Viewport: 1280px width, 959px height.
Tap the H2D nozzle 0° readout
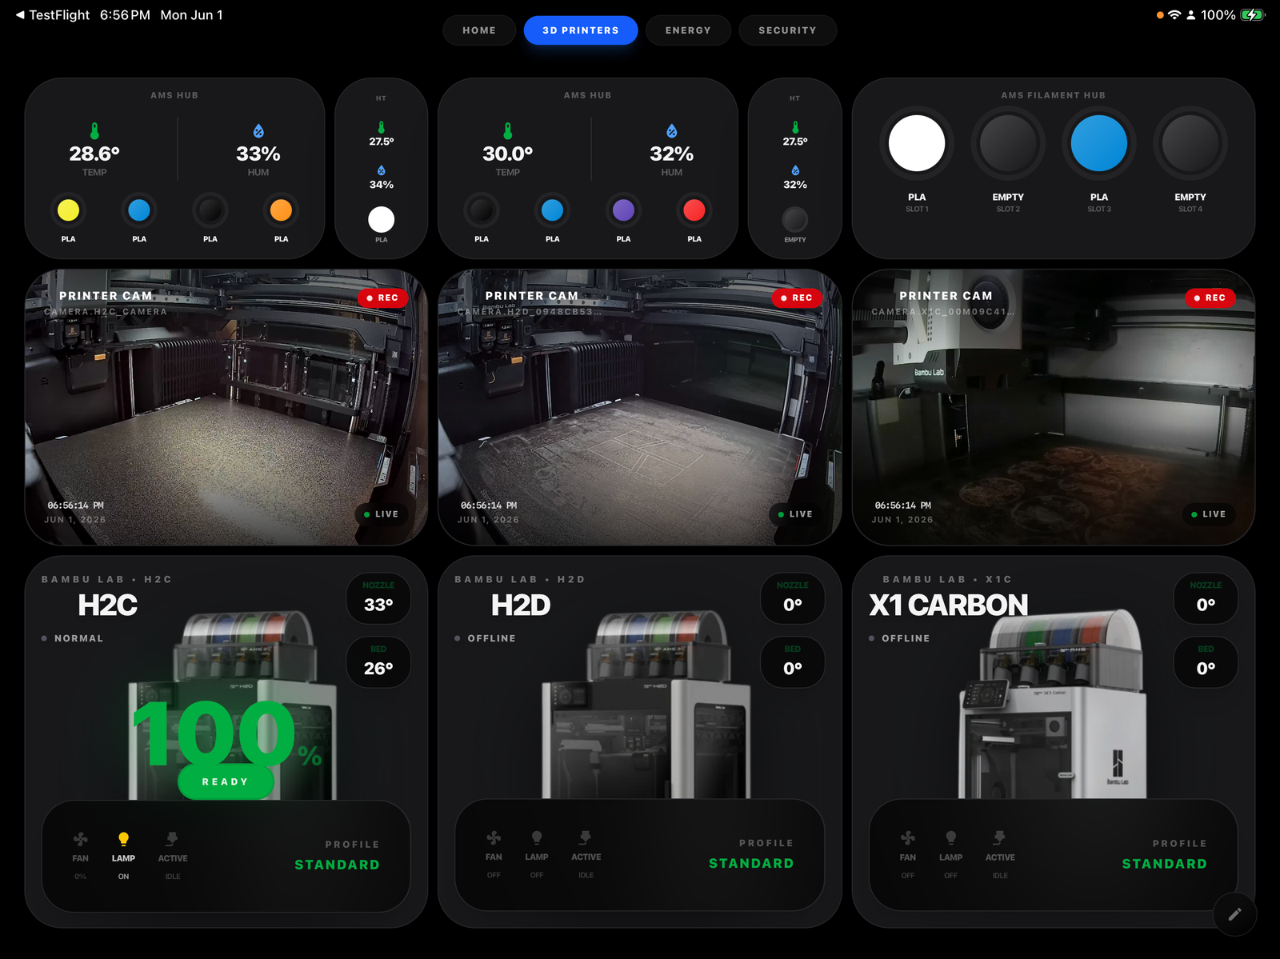tap(793, 598)
